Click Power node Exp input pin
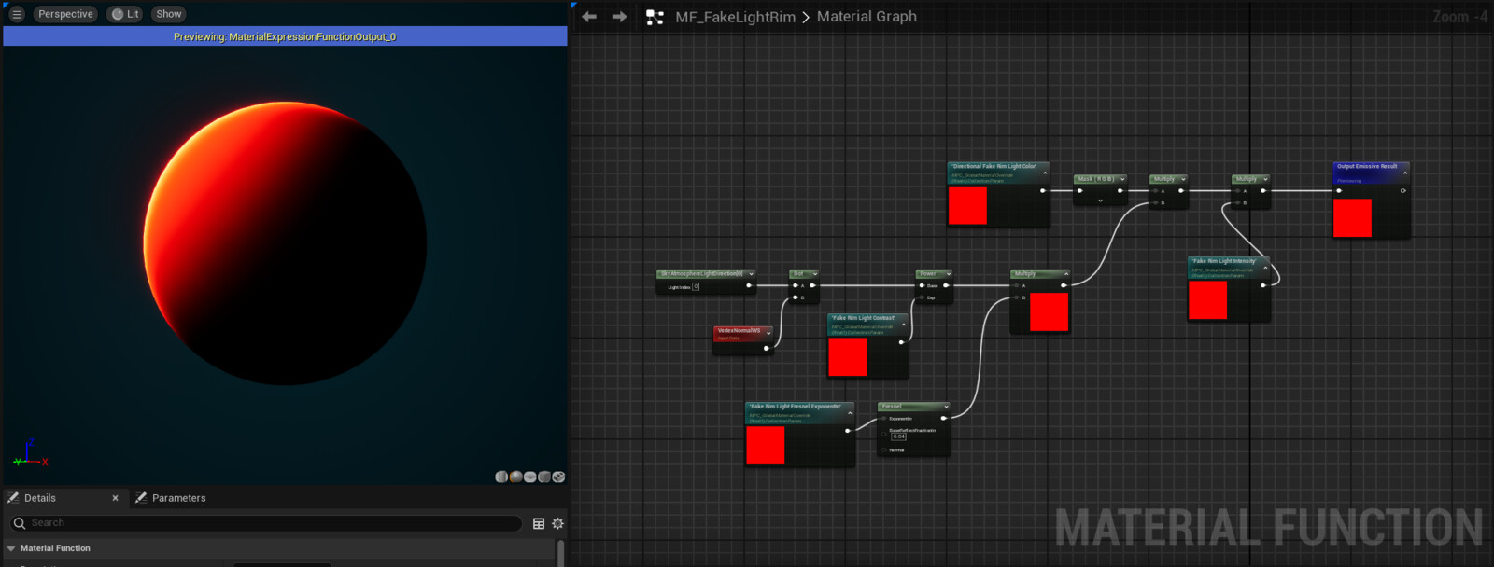1494x567 pixels. (x=921, y=297)
